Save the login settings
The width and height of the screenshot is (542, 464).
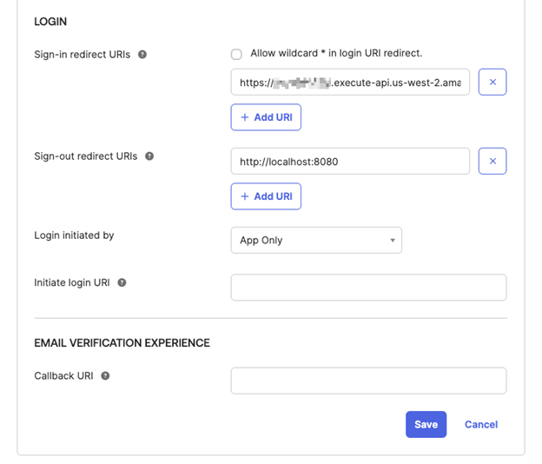click(426, 424)
